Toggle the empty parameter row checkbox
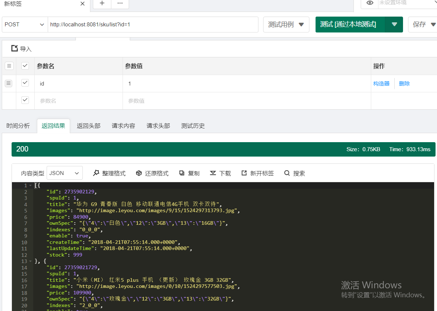The height and width of the screenshot is (311, 437). tap(25, 101)
